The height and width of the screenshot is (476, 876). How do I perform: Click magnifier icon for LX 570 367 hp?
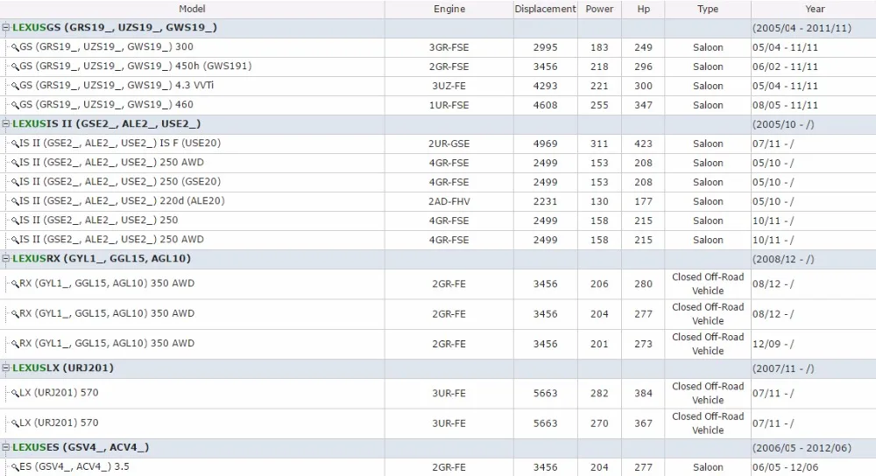[x=15, y=423]
